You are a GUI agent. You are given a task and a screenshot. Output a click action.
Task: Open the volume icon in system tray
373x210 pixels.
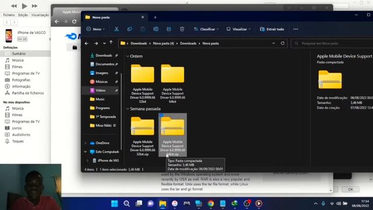(x=339, y=204)
